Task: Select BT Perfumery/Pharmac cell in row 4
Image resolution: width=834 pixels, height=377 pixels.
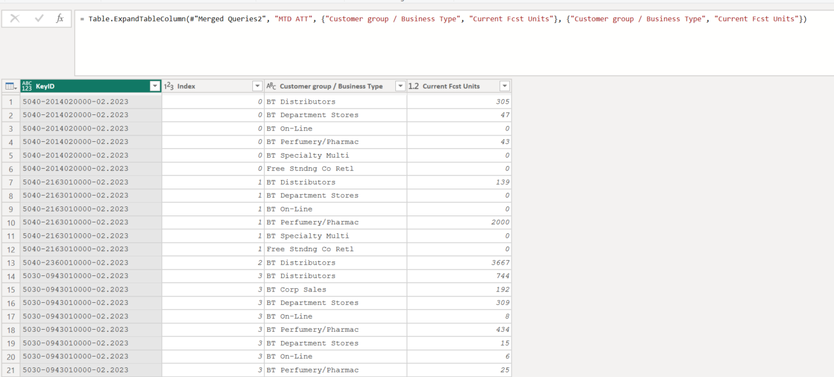Action: 335,142
